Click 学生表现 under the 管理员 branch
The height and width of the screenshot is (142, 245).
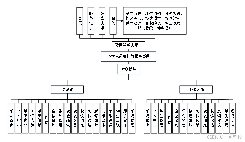118,118
